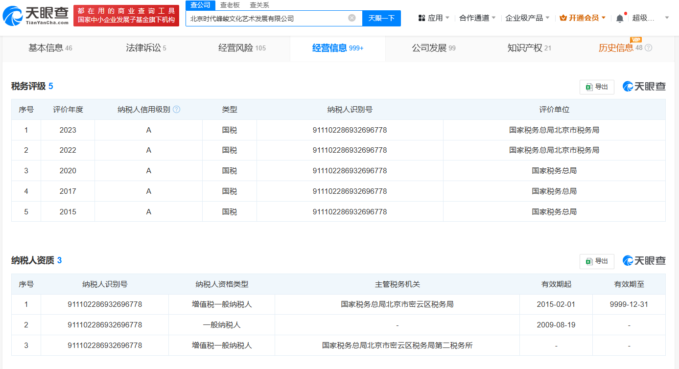Click the 主管税务机关 column header

pos(398,284)
